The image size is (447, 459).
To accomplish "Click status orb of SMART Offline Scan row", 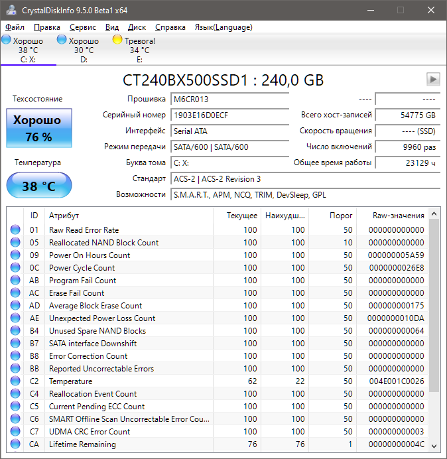I will [15, 419].
